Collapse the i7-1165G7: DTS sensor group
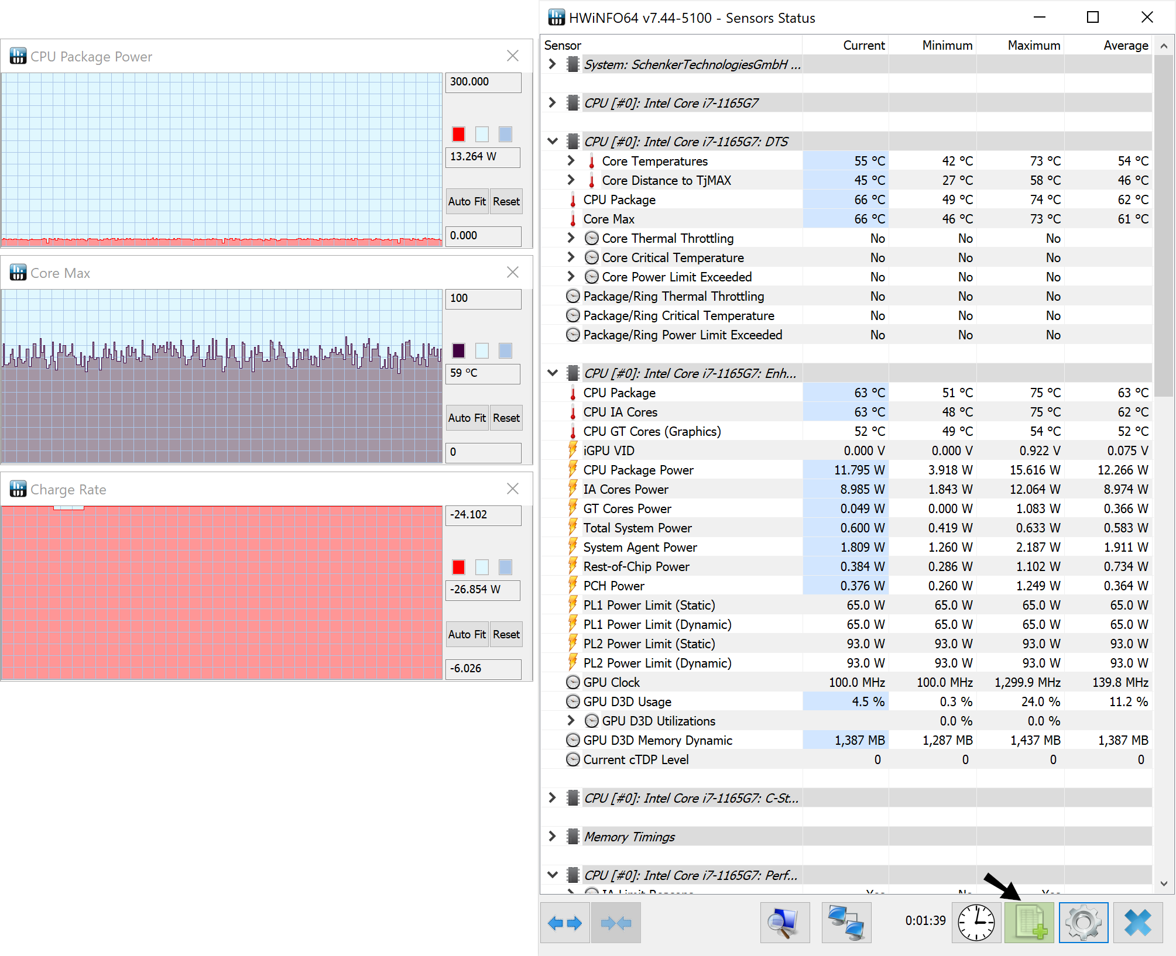 (x=552, y=142)
